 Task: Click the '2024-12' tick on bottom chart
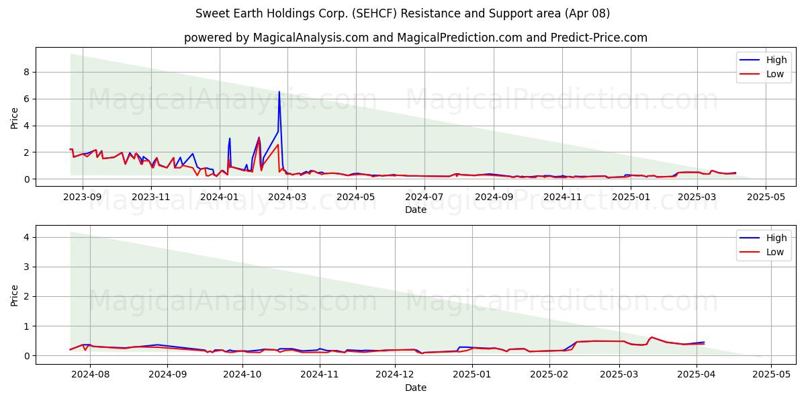click(x=394, y=374)
